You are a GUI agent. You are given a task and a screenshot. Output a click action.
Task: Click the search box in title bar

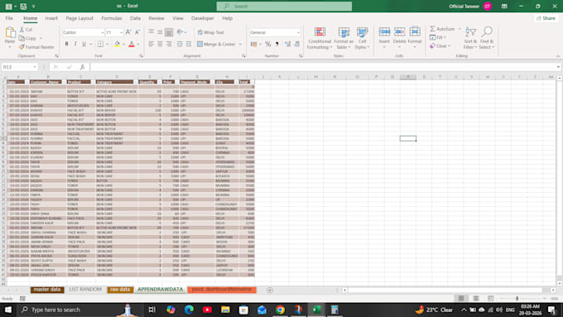click(284, 6)
